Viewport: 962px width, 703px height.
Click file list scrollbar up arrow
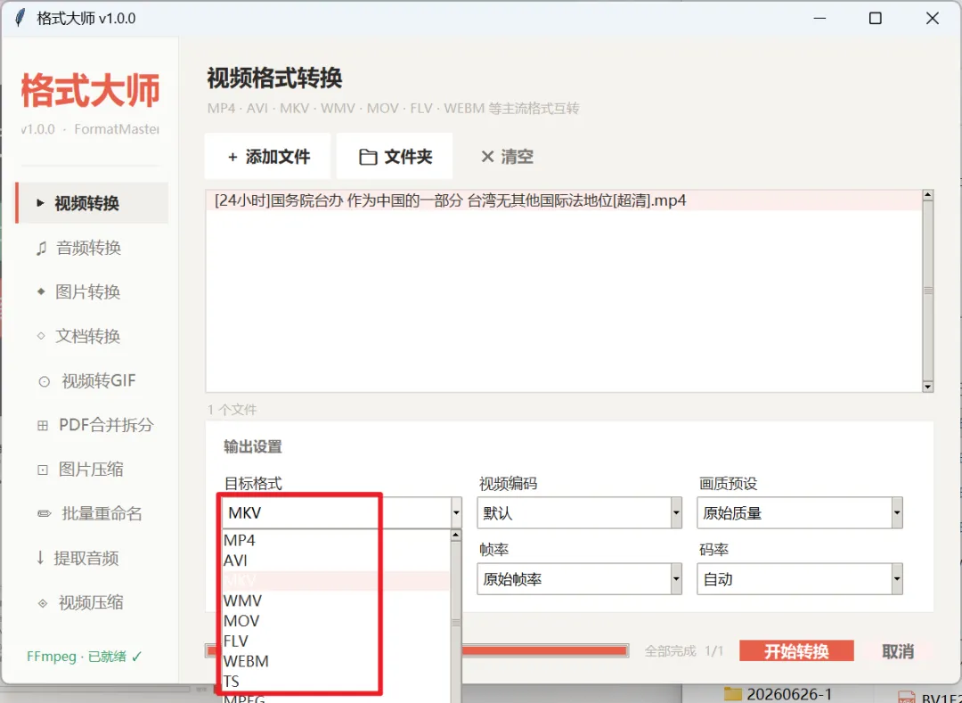click(x=927, y=196)
